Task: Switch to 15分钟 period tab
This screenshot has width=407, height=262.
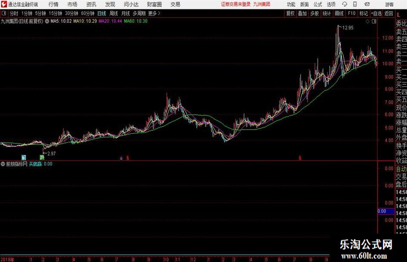Action: coord(56,13)
